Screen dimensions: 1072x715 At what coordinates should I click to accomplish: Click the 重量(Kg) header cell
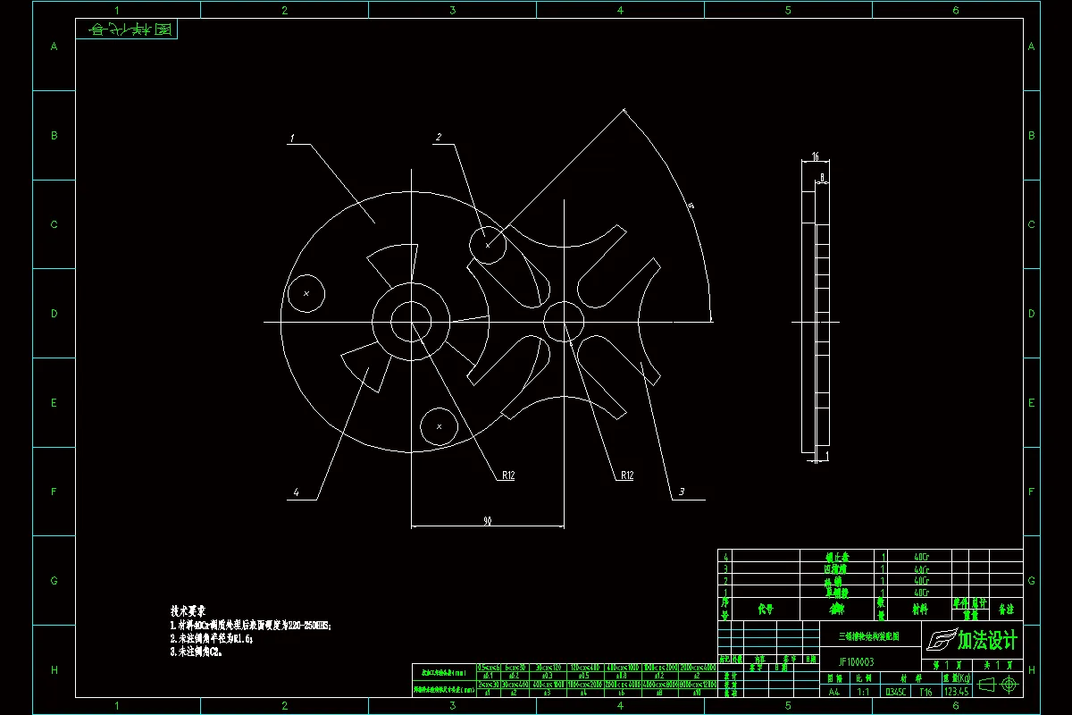click(957, 677)
